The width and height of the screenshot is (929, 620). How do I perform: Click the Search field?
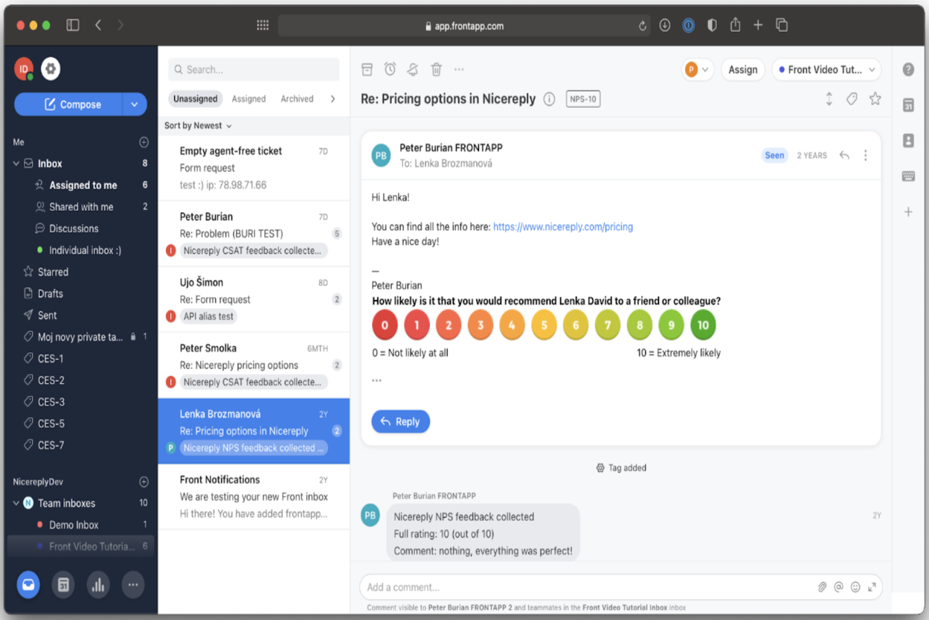point(254,70)
